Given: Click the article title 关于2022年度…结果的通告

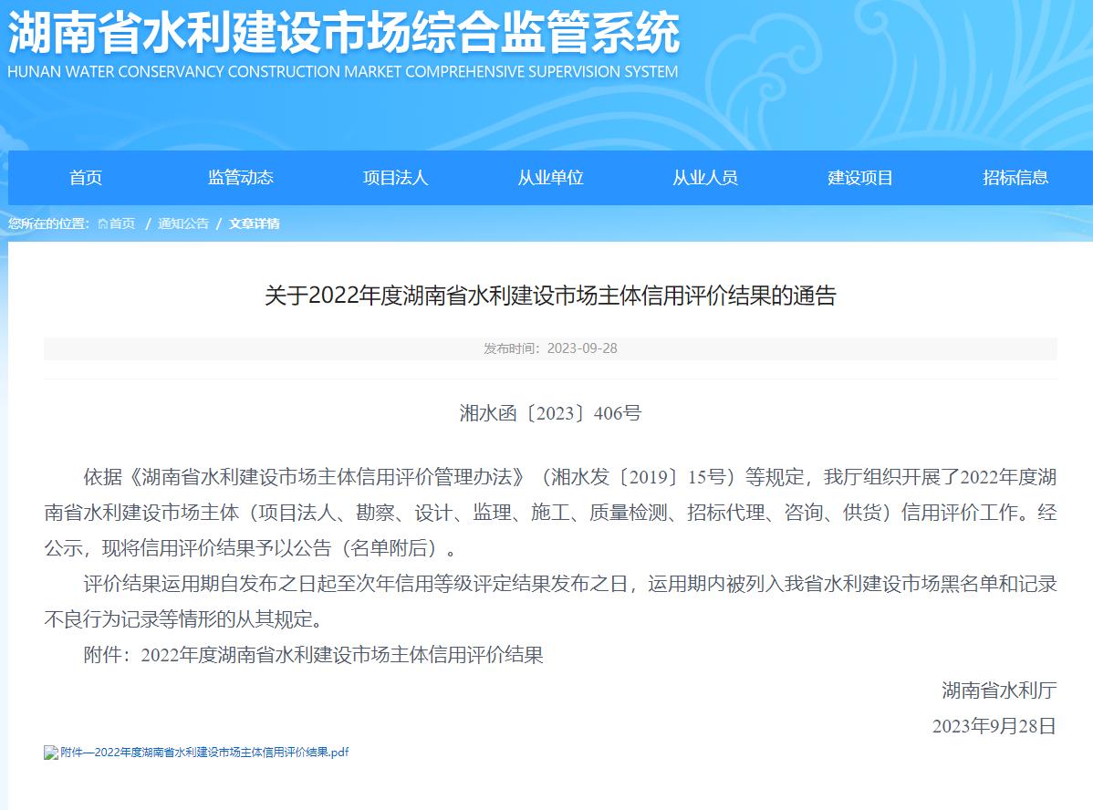Looking at the screenshot, I should point(550,296).
